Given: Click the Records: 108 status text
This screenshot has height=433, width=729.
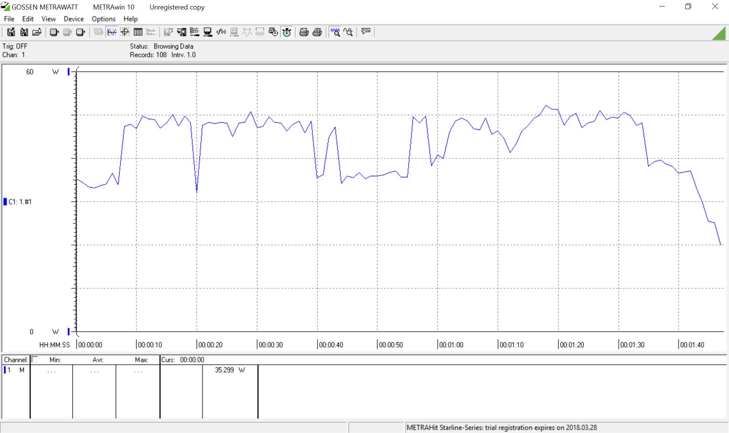Looking at the screenshot, I should pos(148,55).
